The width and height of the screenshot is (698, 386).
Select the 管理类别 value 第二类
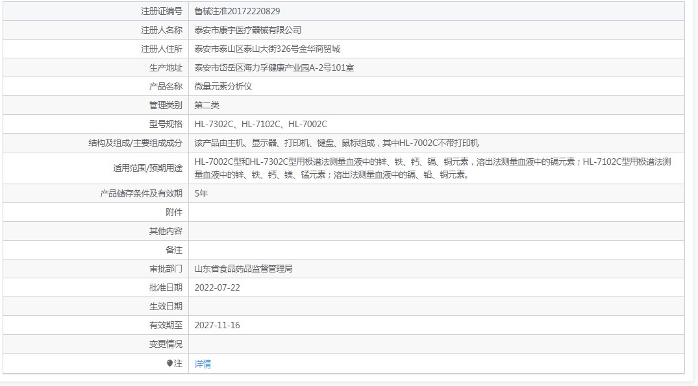pos(205,104)
